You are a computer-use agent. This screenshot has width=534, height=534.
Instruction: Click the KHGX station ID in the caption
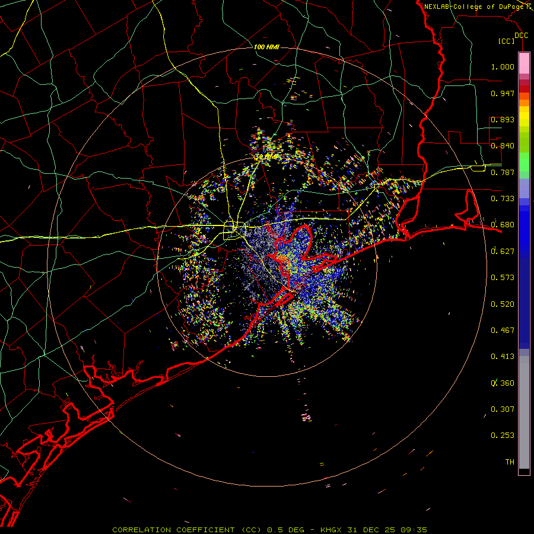331,530
